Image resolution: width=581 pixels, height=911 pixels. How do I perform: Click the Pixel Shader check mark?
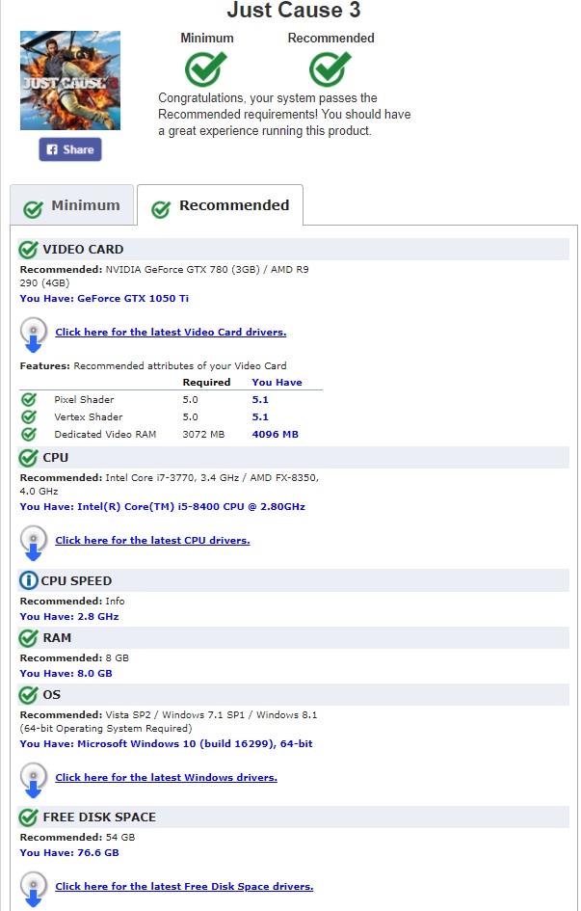[29, 399]
